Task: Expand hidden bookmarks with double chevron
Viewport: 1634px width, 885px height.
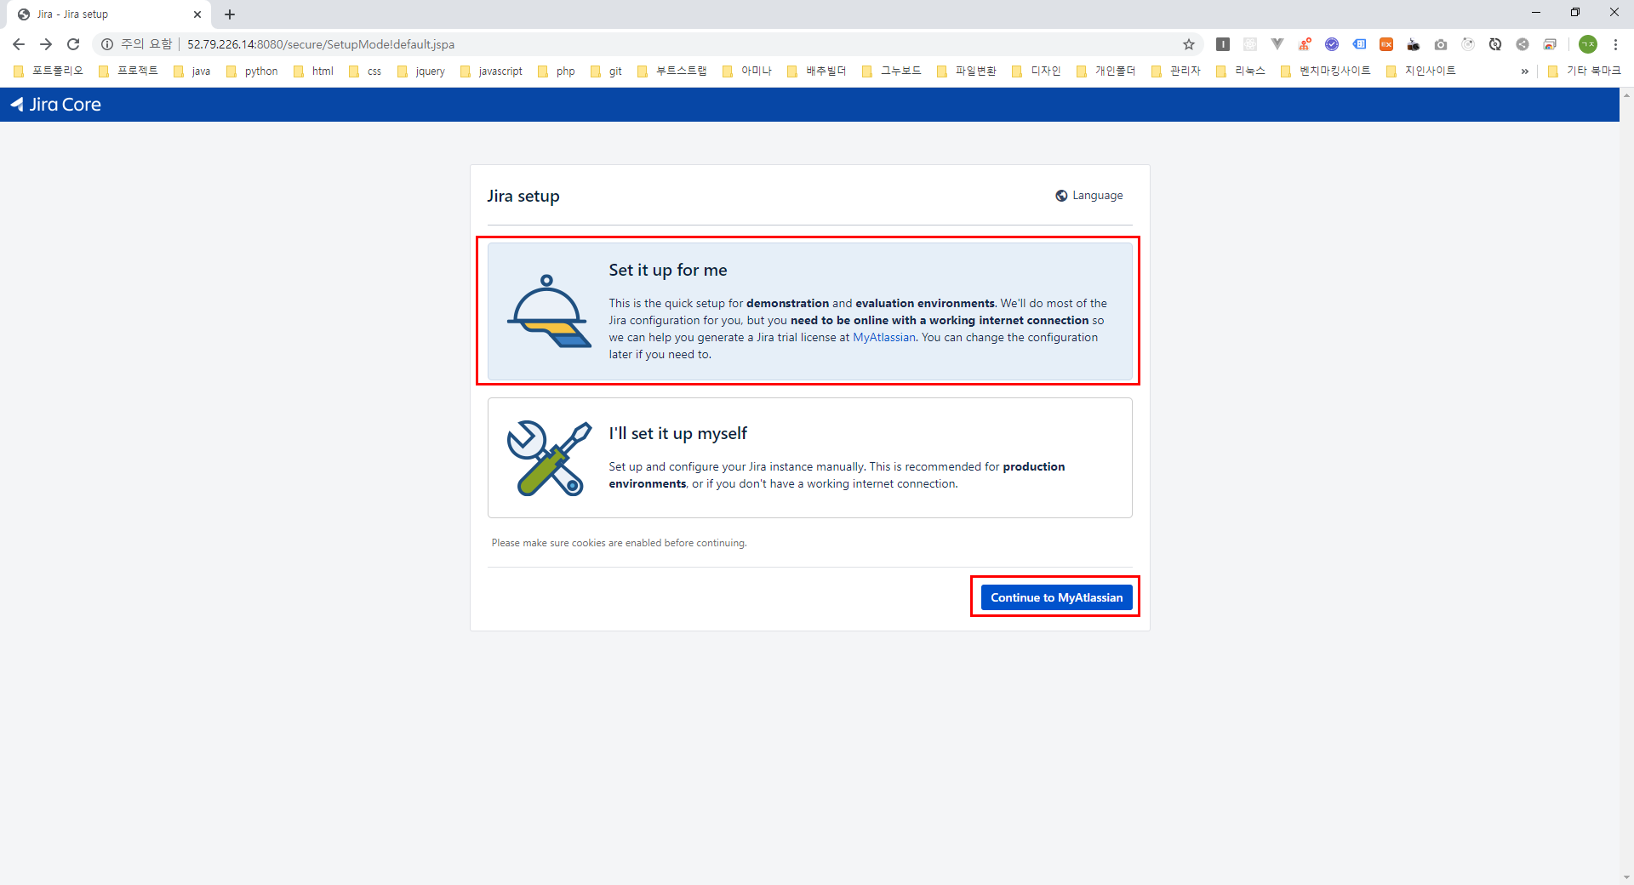Action: [x=1524, y=71]
